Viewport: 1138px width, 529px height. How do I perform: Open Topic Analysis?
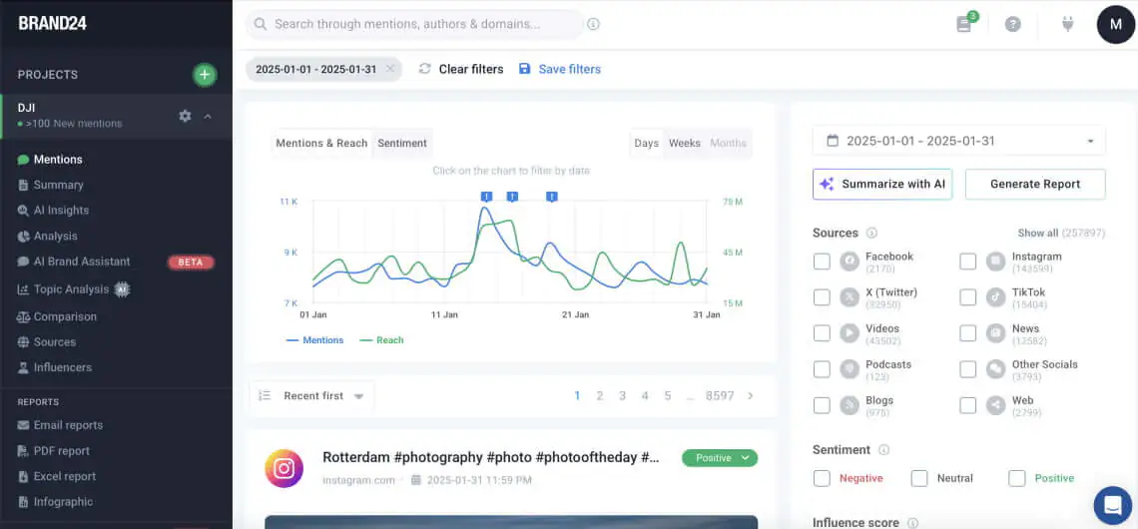[x=73, y=289]
